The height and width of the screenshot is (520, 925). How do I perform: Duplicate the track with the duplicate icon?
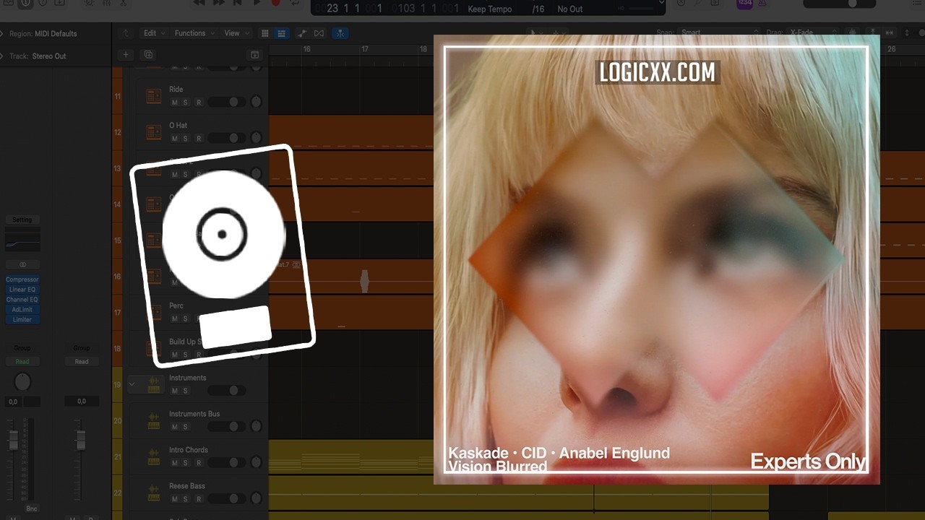[x=148, y=55]
